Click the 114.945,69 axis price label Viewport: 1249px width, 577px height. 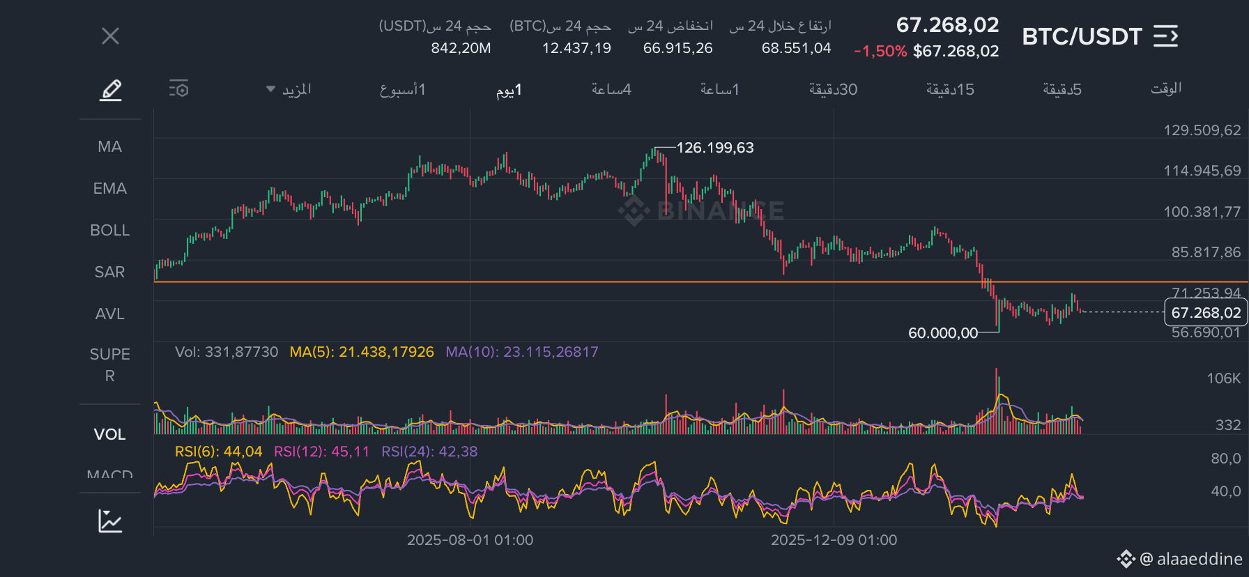pos(1202,171)
